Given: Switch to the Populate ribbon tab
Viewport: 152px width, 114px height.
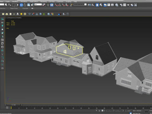Looking at the screenshot, I should [25, 8].
